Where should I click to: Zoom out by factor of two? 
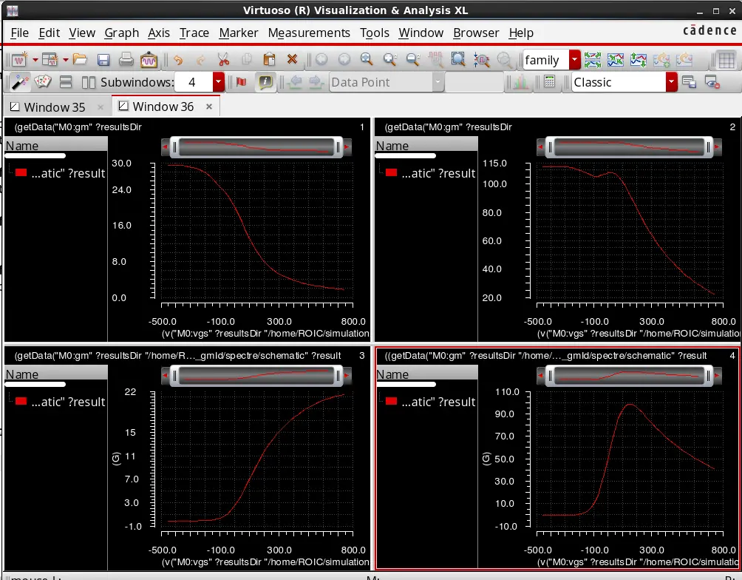pyautogui.click(x=412, y=59)
